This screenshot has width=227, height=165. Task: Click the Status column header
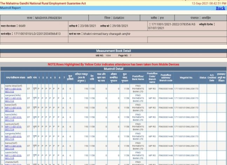[203, 78]
